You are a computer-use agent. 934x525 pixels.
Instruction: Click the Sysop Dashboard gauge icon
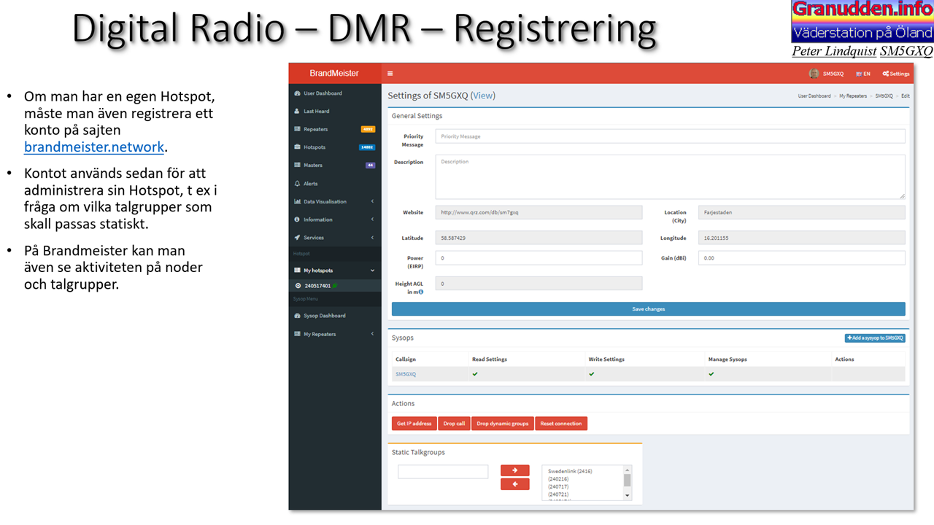[297, 316]
